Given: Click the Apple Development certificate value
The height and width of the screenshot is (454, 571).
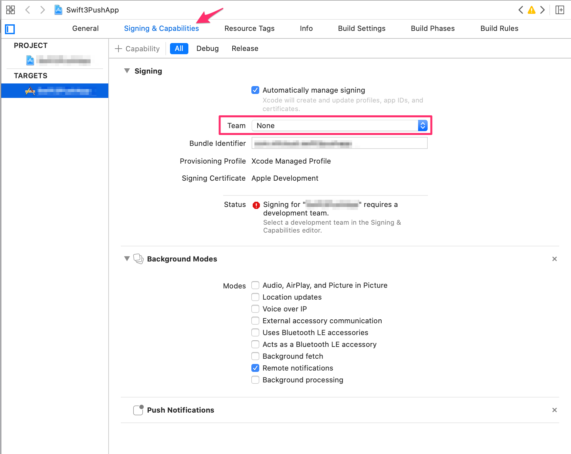Looking at the screenshot, I should click(285, 178).
